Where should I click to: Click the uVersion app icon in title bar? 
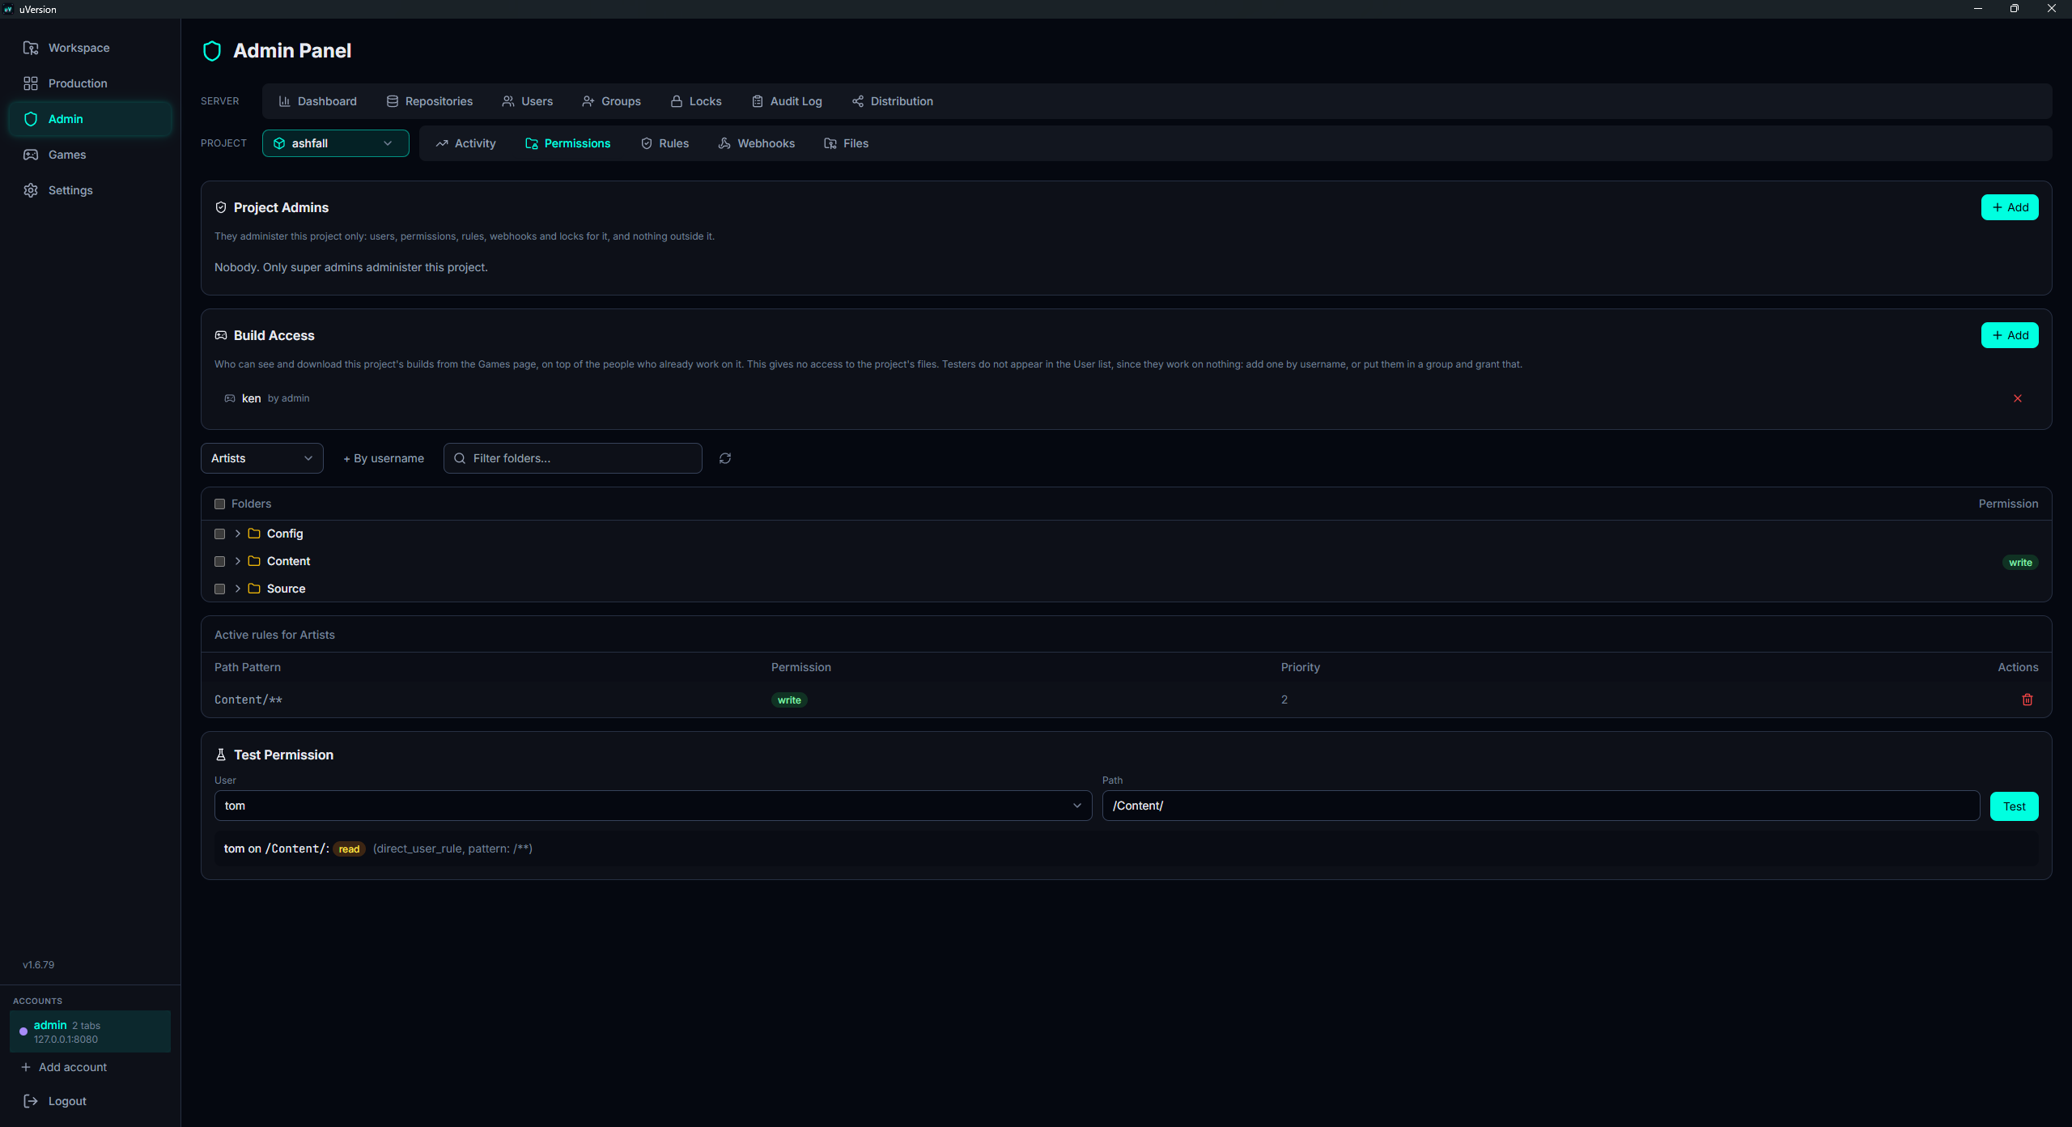click(8, 9)
